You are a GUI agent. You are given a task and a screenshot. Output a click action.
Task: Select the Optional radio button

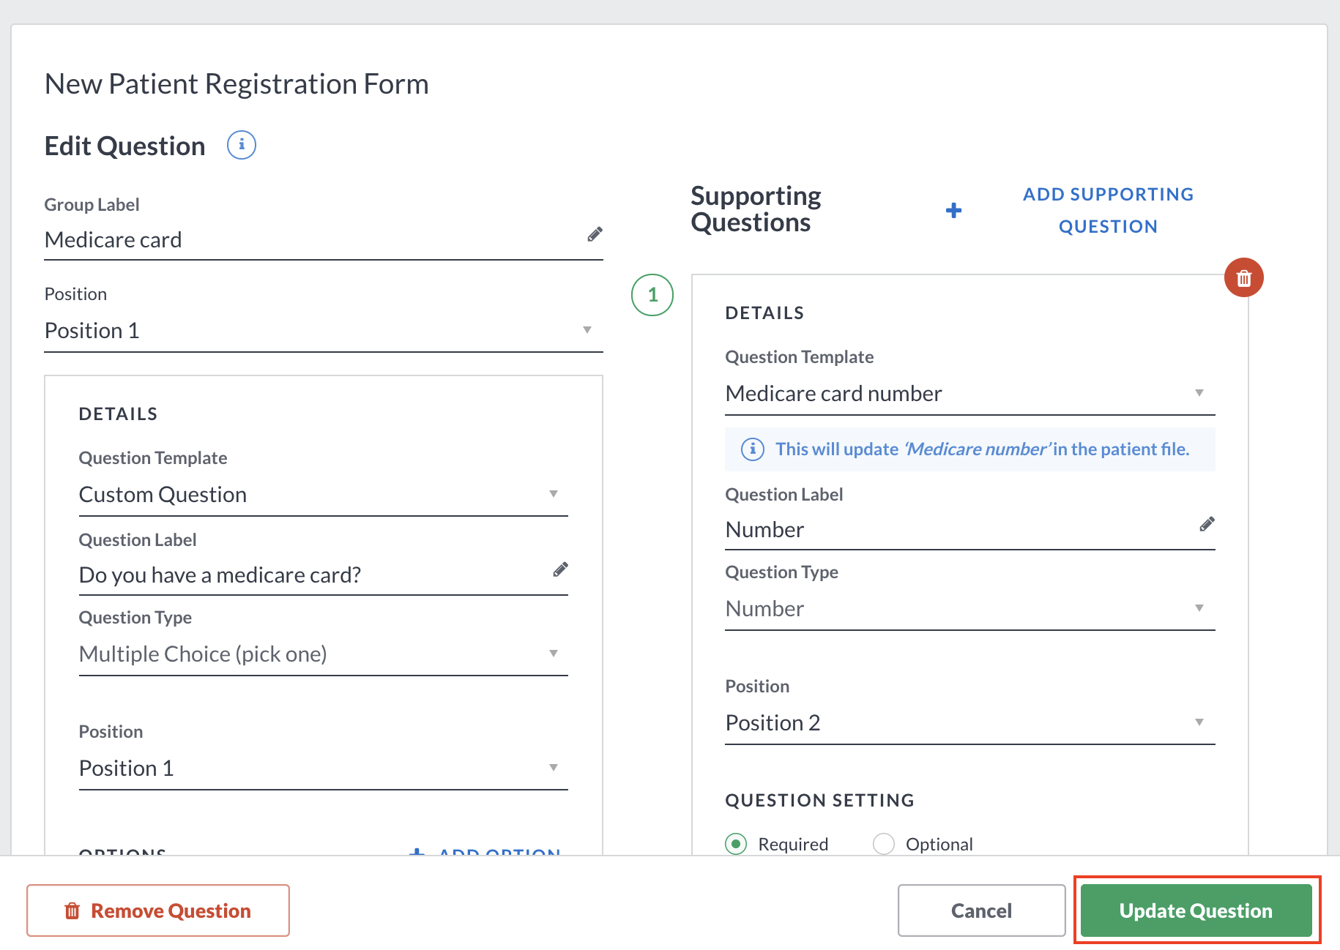pyautogui.click(x=884, y=844)
